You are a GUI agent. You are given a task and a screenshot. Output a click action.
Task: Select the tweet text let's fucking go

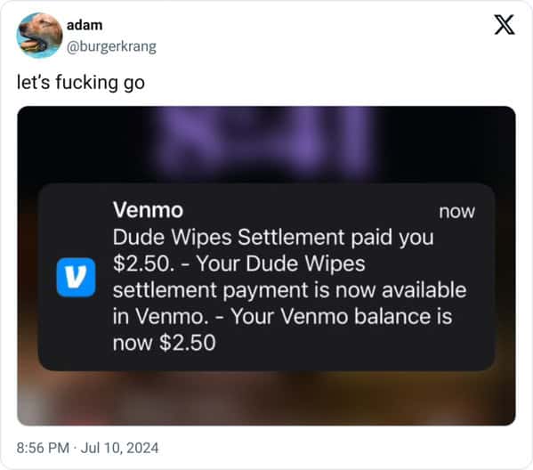pyautogui.click(x=81, y=82)
